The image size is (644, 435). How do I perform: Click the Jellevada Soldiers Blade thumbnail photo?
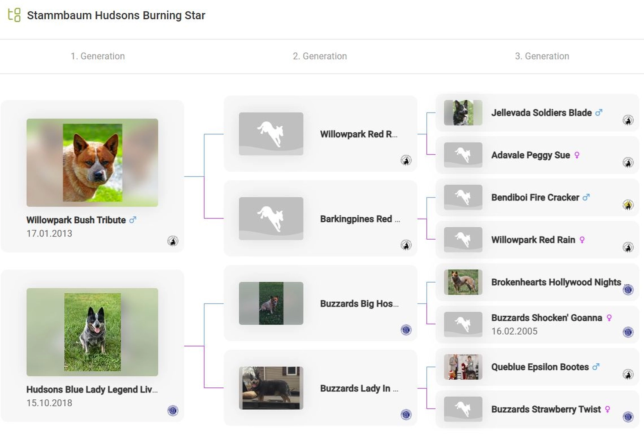463,113
